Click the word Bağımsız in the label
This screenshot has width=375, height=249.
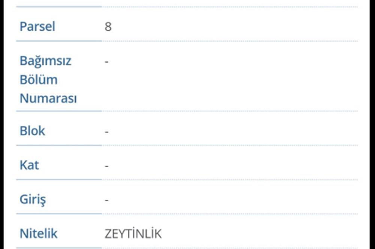coord(45,61)
